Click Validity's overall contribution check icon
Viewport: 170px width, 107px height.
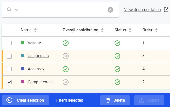tap(65, 43)
